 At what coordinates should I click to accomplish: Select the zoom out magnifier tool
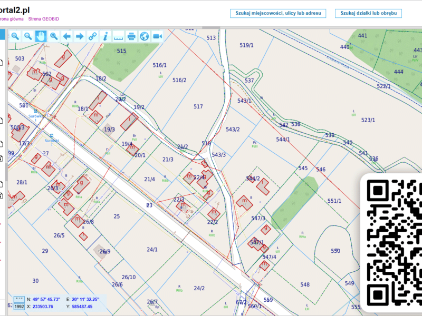(28, 36)
